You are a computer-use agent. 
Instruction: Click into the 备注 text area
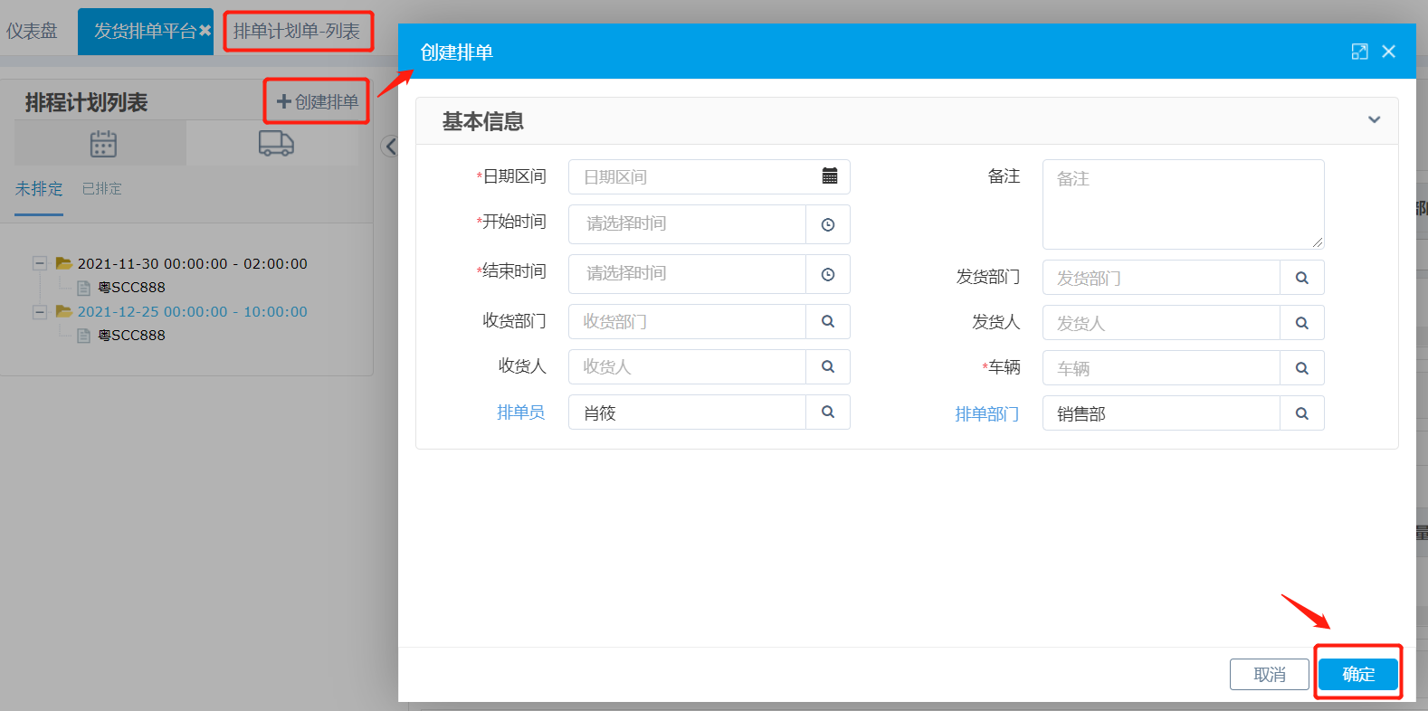[x=1184, y=204]
